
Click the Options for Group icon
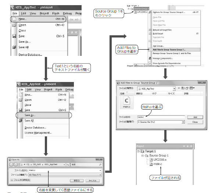(150, 12)
